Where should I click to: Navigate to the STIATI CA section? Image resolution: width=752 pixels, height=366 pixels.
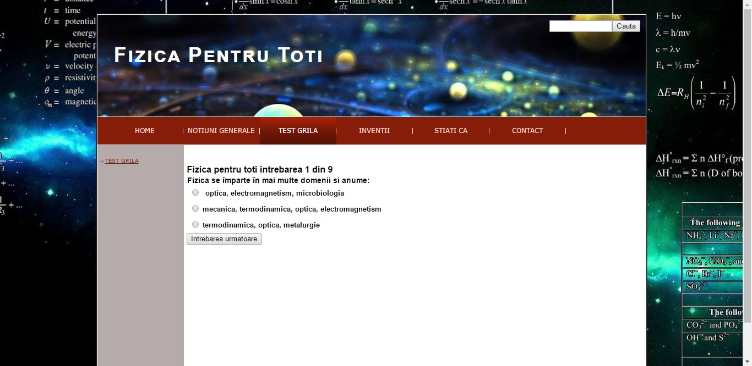450,131
